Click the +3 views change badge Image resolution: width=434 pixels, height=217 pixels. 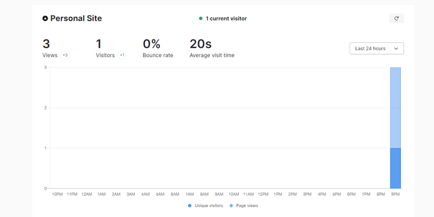65,55
